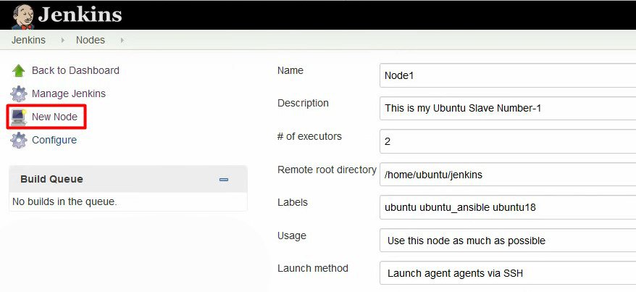The image size is (636, 292).
Task: Open the Configure link
Action: (54, 140)
